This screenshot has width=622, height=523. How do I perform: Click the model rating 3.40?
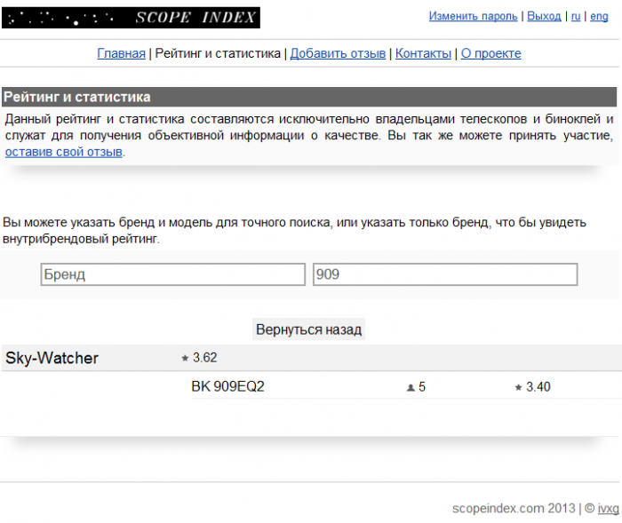coord(538,387)
